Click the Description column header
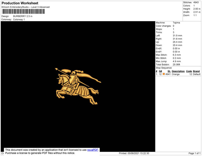This screenshot has width=202, height=156. pos(178,71)
